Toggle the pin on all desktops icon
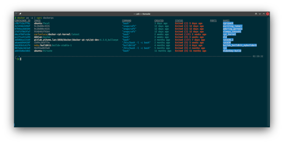The height and width of the screenshot is (144, 284). 20,14
